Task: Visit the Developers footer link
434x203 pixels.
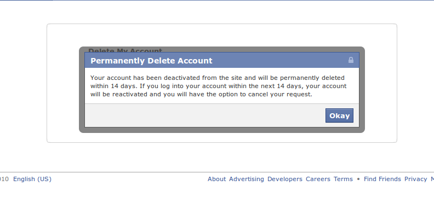Action: pos(285,179)
